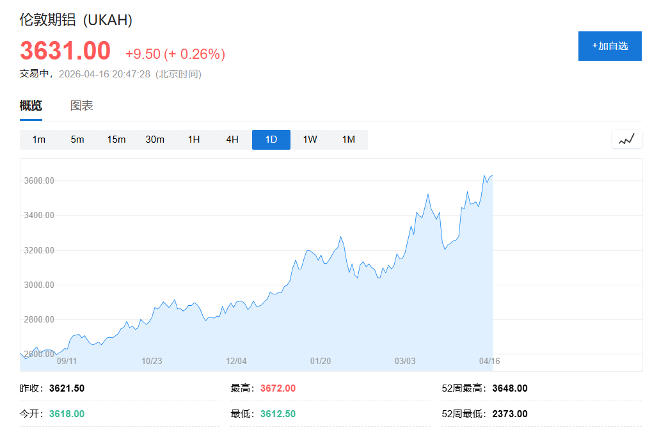The image size is (652, 430).
Task: Click the 1D timeframe button
Action: pyautogui.click(x=271, y=139)
